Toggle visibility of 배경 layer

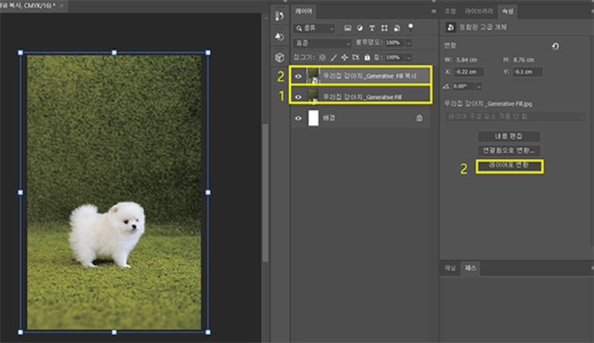click(299, 118)
